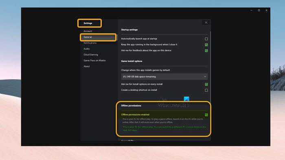Click the dropdown chevron for install location

click(205, 77)
